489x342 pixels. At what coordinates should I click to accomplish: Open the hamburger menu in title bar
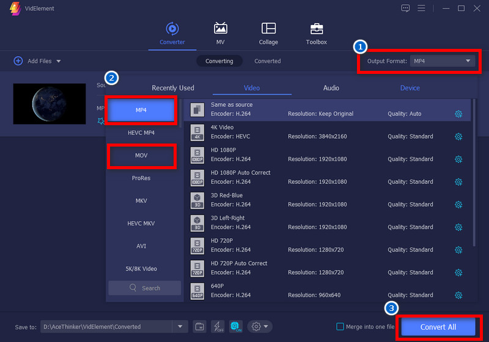point(421,8)
